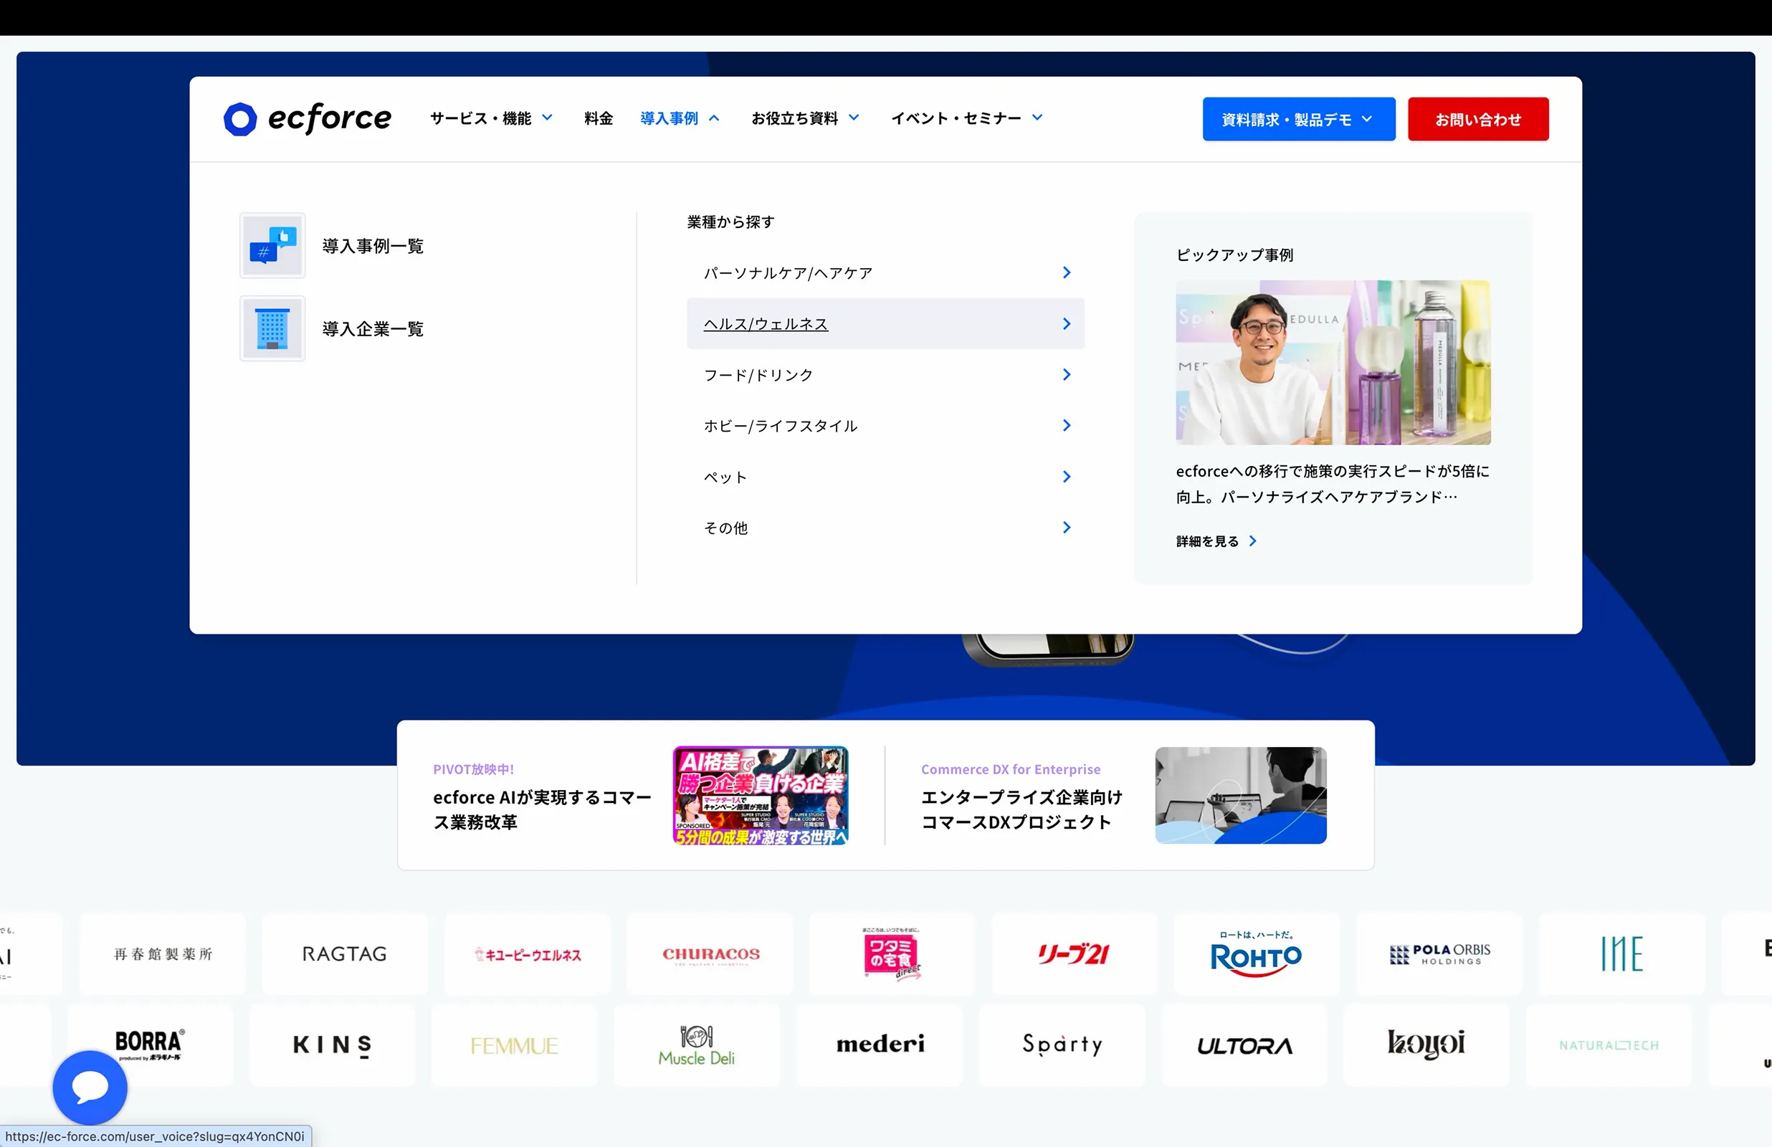This screenshot has width=1772, height=1147.
Task: Select ホビー/ライフスタイル category
Action: coord(885,425)
